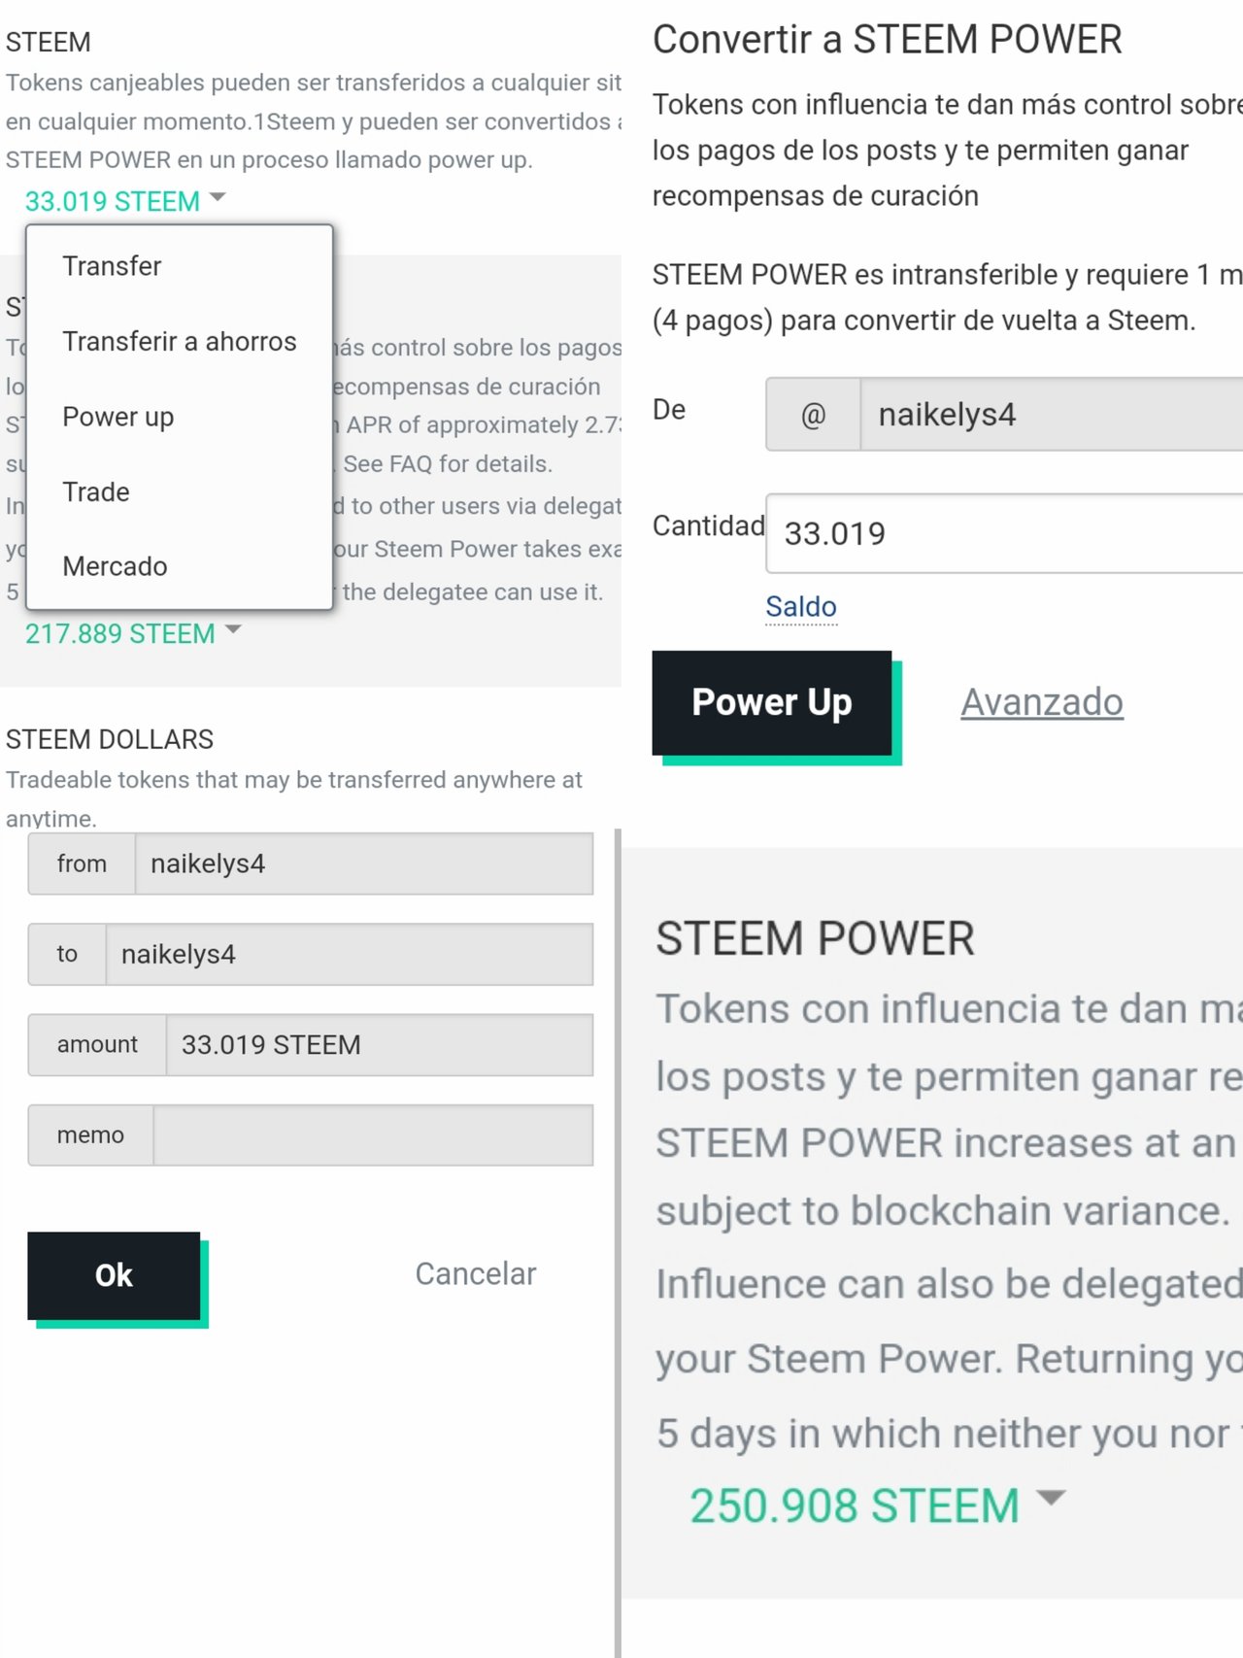Open Mercado from the dropdown menu
This screenshot has height=1658, width=1243.
point(115,566)
